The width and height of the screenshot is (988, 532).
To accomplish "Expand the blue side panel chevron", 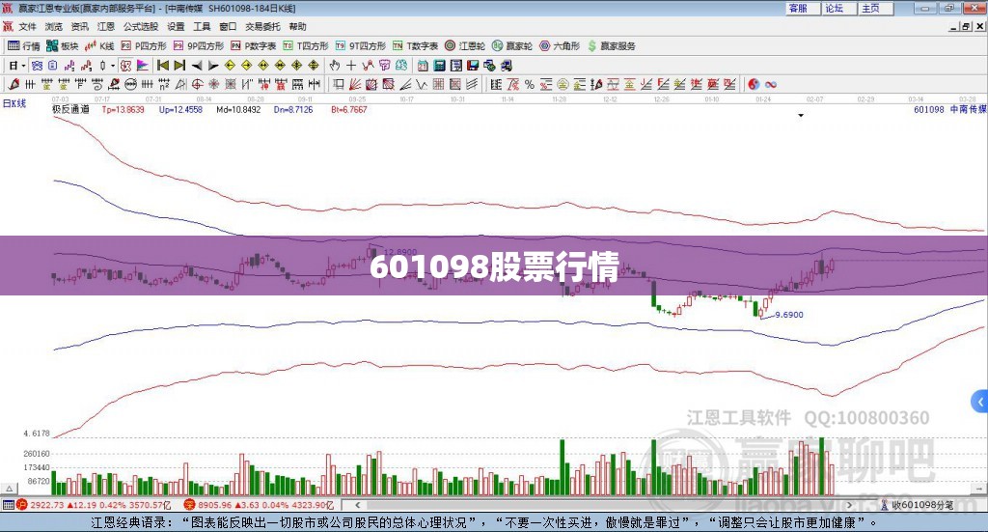I will tap(980, 402).
